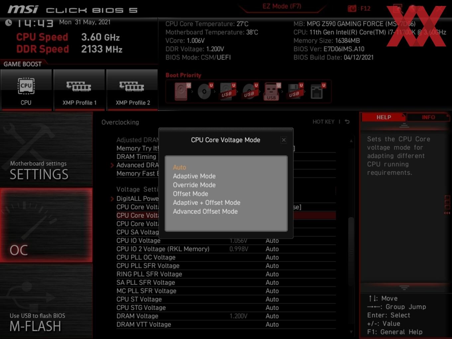Open the M-FLASH BIOS flashing section
This screenshot has width=452, height=339.
46,301
